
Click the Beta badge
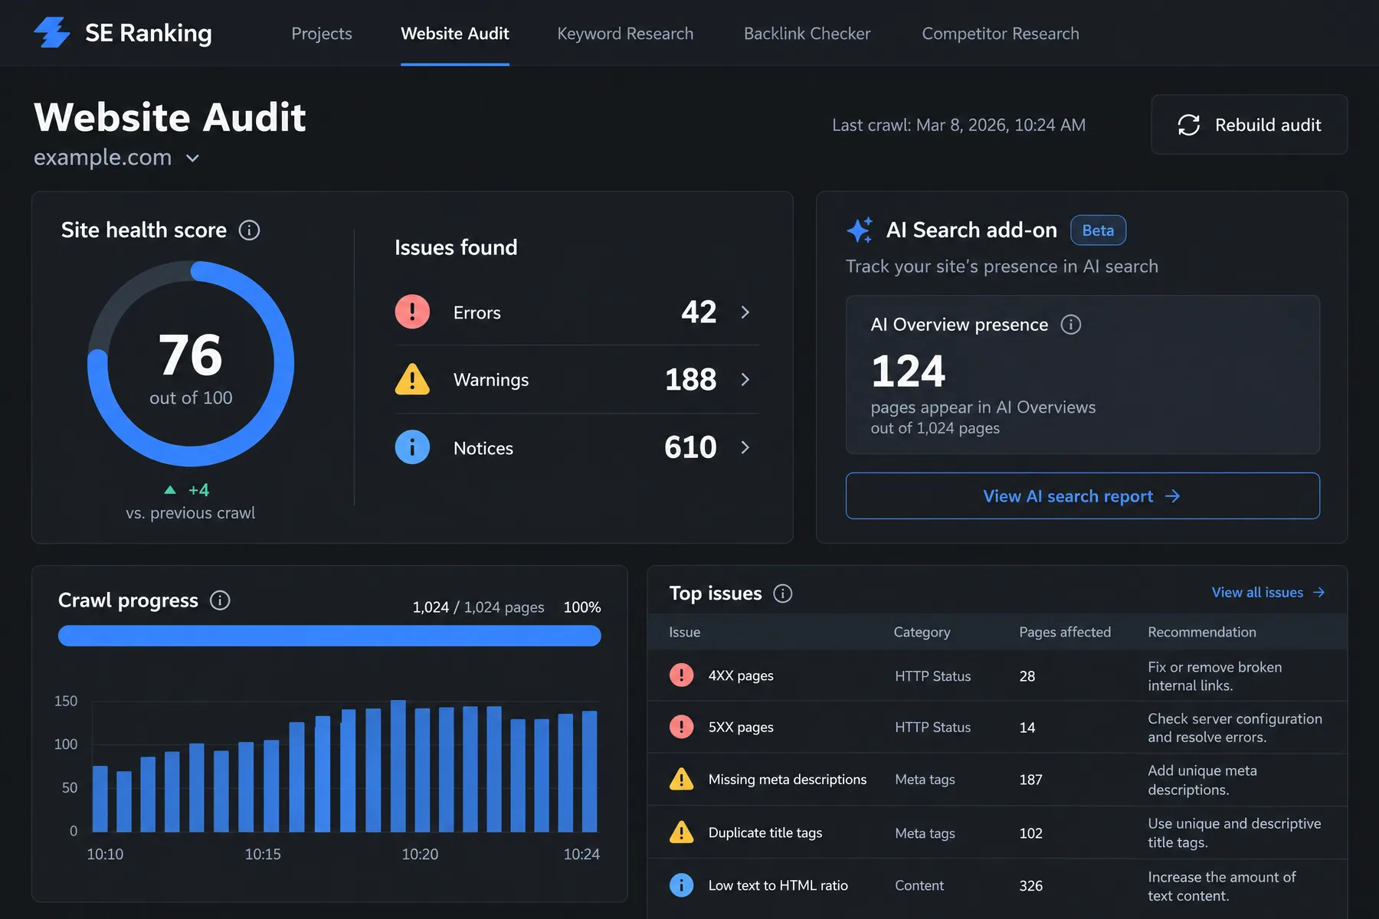click(1098, 231)
